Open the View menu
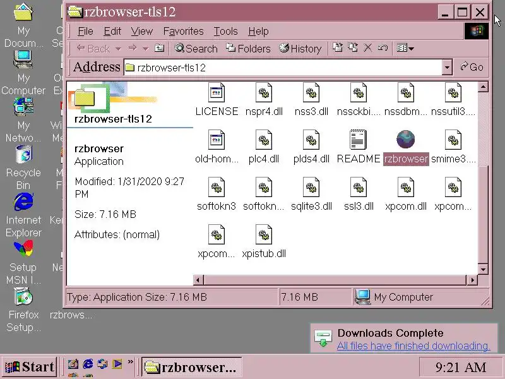 pyautogui.click(x=141, y=31)
